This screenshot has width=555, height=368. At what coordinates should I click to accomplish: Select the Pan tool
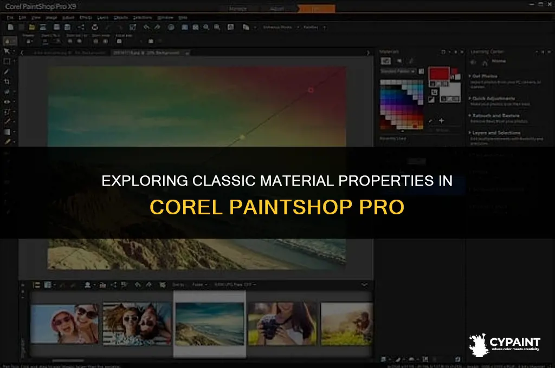8,41
